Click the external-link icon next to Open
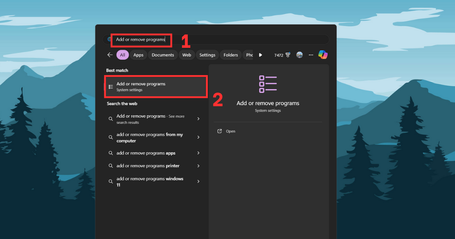 pyautogui.click(x=220, y=131)
